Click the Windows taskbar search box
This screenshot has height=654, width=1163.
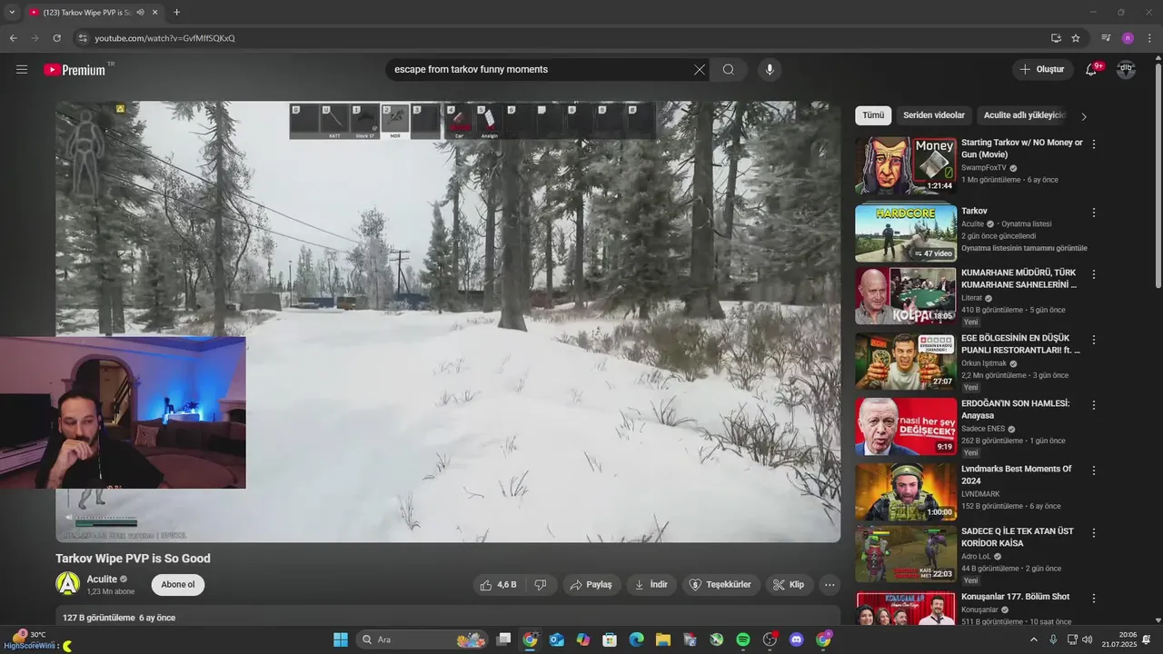(422, 639)
